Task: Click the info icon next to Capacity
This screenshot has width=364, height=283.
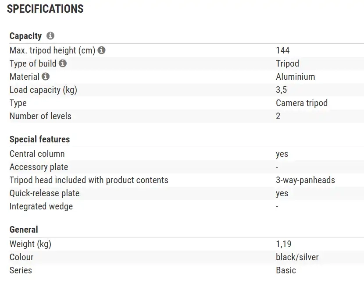Action: (50, 36)
